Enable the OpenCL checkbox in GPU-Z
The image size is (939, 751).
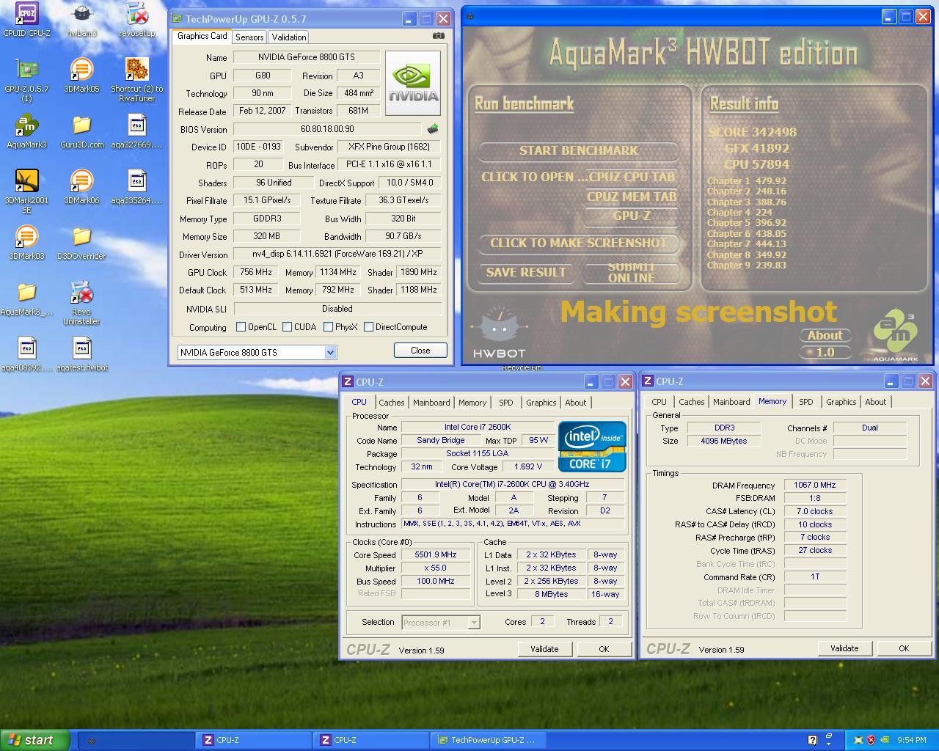[241, 327]
